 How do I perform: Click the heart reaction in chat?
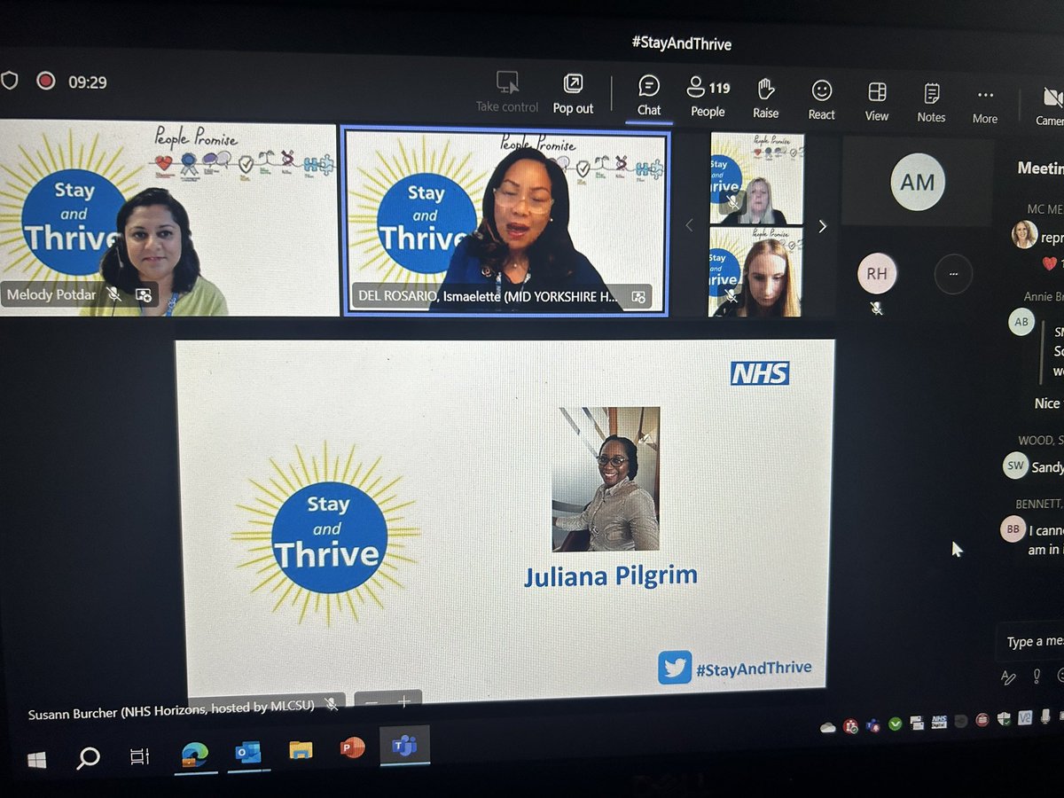click(1050, 263)
